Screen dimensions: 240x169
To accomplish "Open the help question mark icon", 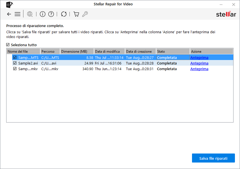I will click(x=51, y=14).
